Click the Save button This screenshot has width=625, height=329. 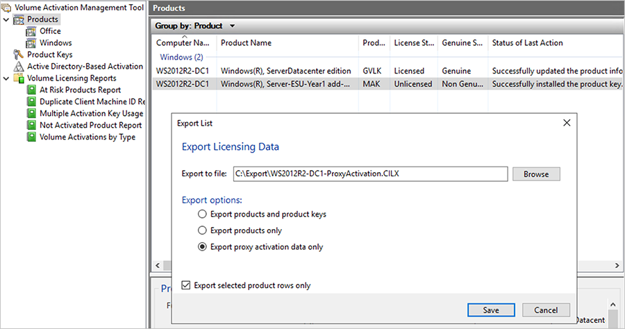pyautogui.click(x=491, y=310)
